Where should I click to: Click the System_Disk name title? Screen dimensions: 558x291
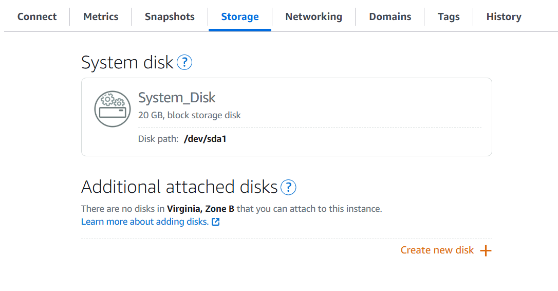pyautogui.click(x=177, y=98)
